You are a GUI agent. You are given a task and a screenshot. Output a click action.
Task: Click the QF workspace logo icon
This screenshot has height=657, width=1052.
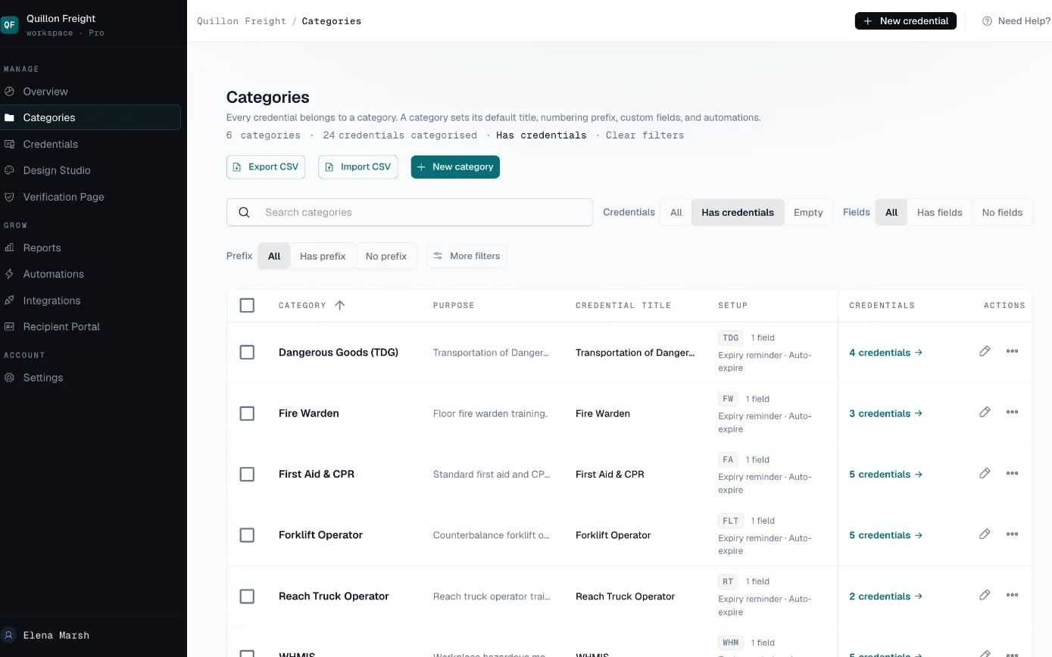coord(9,25)
